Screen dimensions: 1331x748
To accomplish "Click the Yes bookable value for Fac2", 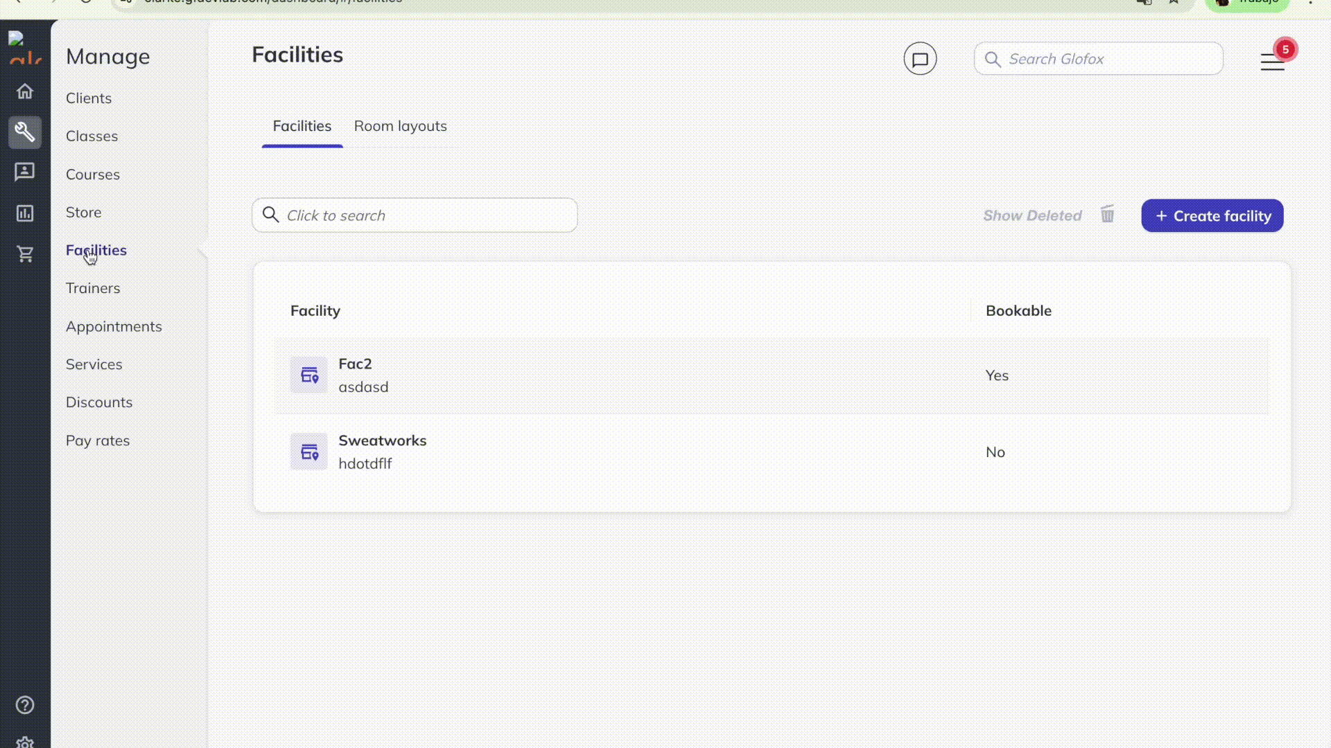I will point(997,375).
